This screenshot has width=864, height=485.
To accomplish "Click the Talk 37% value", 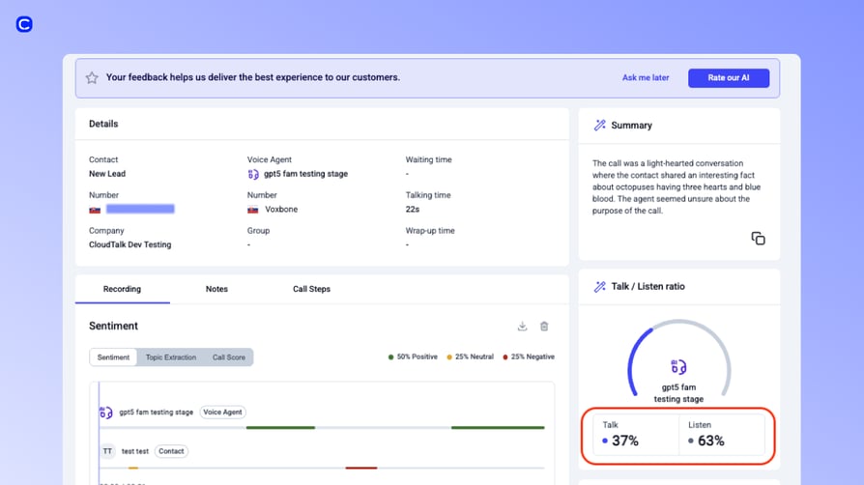I will coord(625,441).
